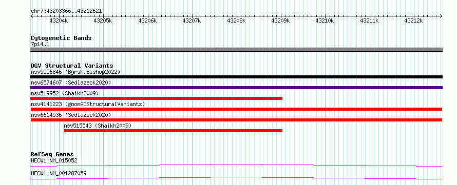
Task: Click the 43206k ruler tick label
Action: click(147, 20)
